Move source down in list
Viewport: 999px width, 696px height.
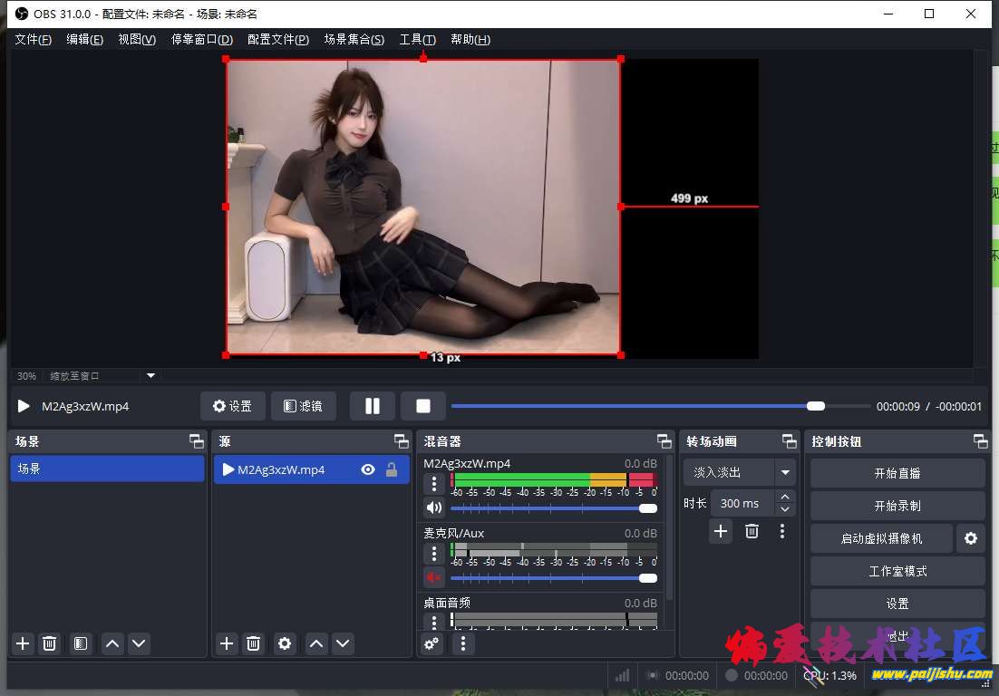[343, 643]
